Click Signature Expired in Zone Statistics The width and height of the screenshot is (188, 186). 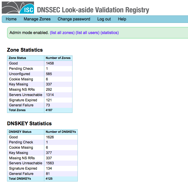coord(23,100)
